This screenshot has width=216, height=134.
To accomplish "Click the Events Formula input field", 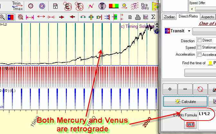I will pos(206,114).
